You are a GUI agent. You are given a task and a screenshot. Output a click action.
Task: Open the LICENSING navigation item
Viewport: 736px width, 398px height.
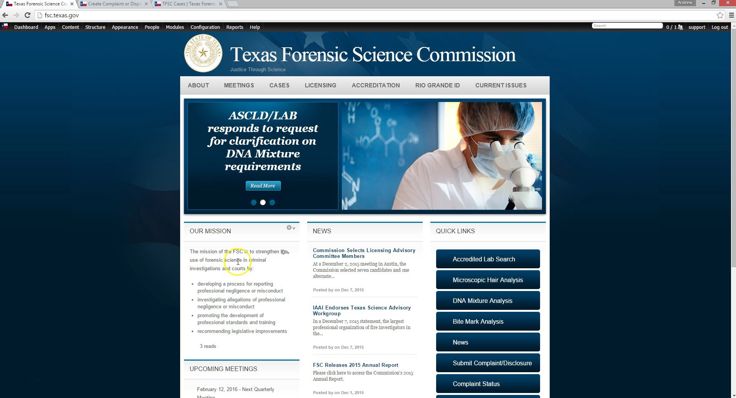pos(321,85)
